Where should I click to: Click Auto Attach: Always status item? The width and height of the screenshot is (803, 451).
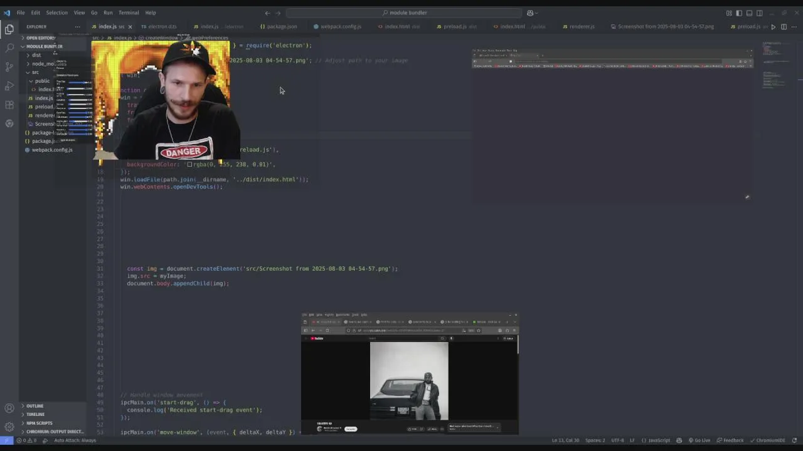click(75, 440)
